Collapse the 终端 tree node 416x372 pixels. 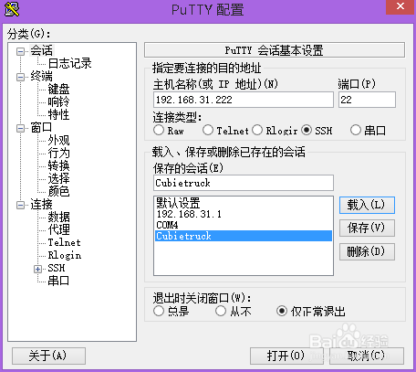coord(20,77)
